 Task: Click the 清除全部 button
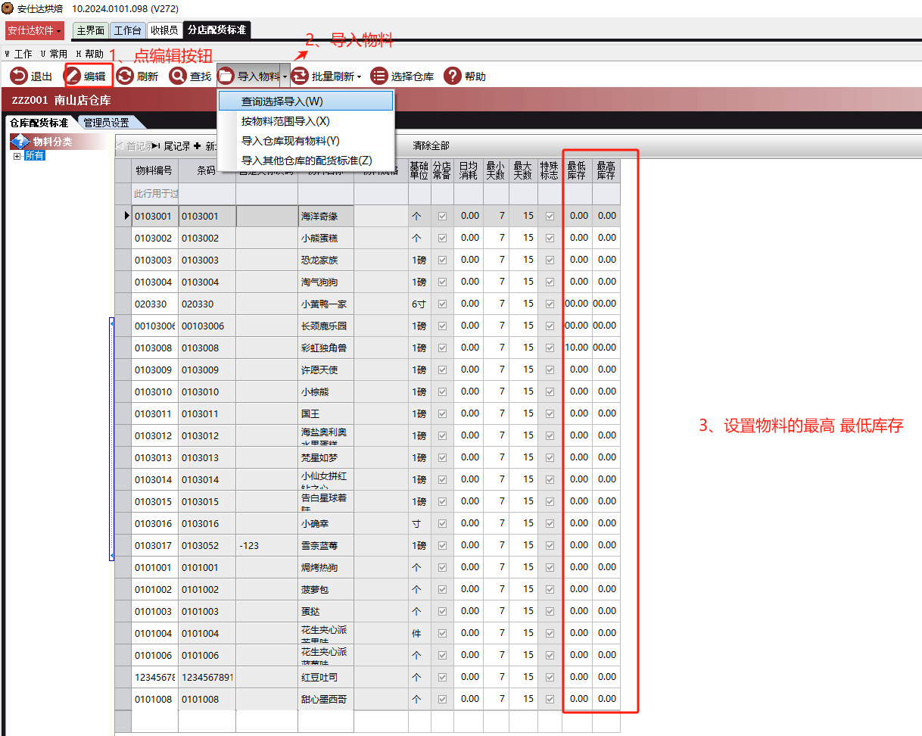pos(431,145)
